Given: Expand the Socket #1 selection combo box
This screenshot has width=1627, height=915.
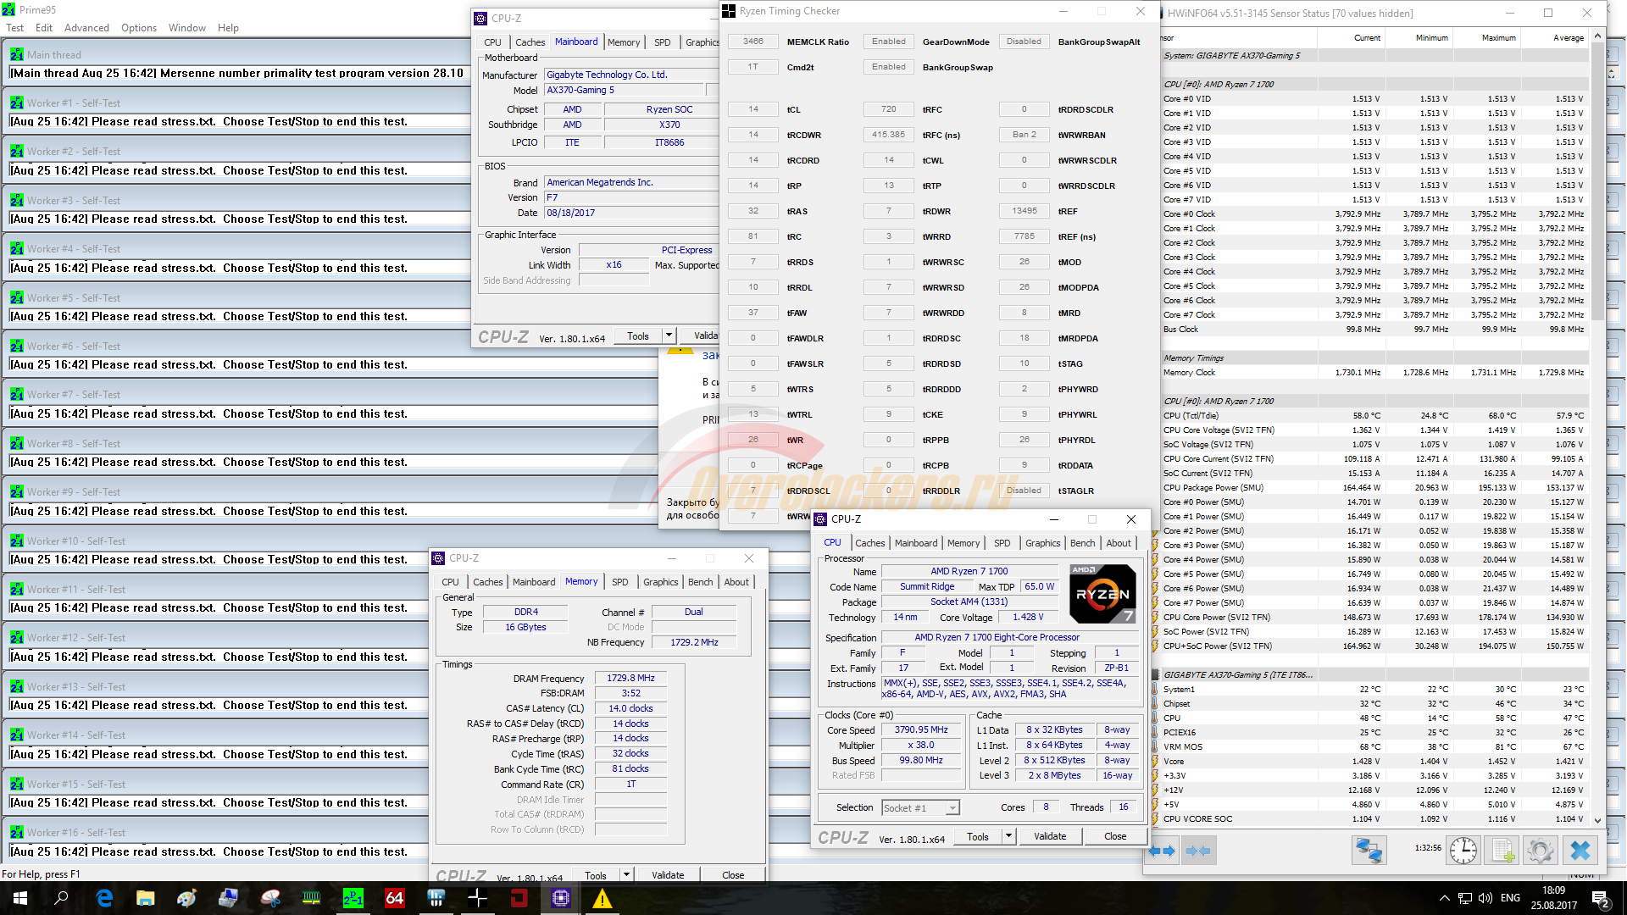Looking at the screenshot, I should click(952, 808).
